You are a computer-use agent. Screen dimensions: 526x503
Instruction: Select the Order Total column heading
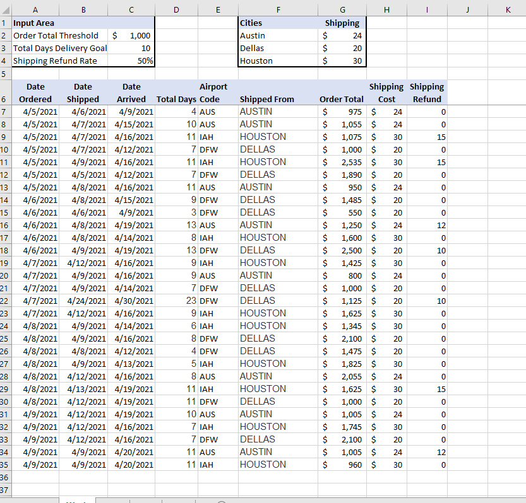pyautogui.click(x=342, y=93)
